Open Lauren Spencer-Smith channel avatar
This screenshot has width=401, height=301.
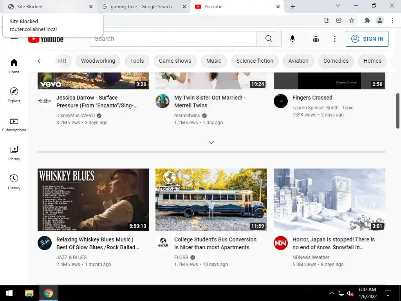[280, 101]
